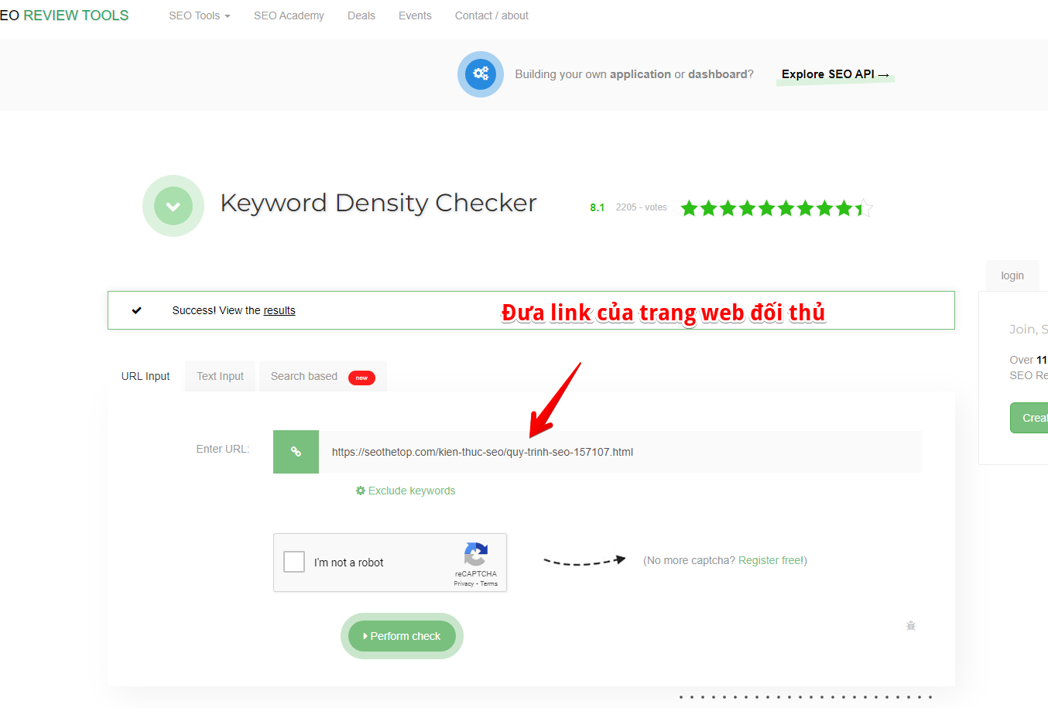Click the bug report icon near the bottom right
The height and width of the screenshot is (708, 1048).
pyautogui.click(x=910, y=625)
